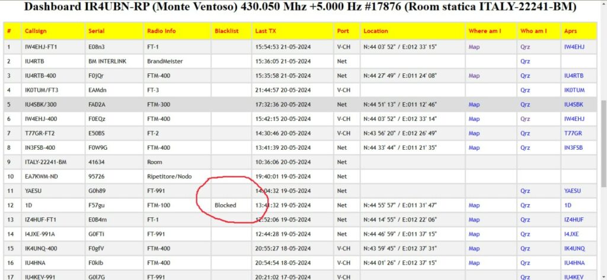The height and width of the screenshot is (280, 607).
Task: Open Map link for T77GR-FT2 row
Action: [474, 133]
